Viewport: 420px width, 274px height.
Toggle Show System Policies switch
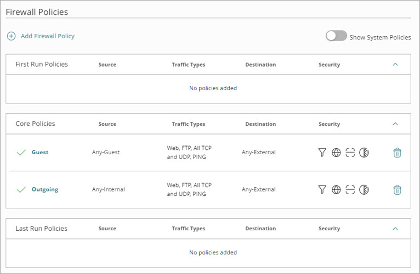tap(336, 36)
